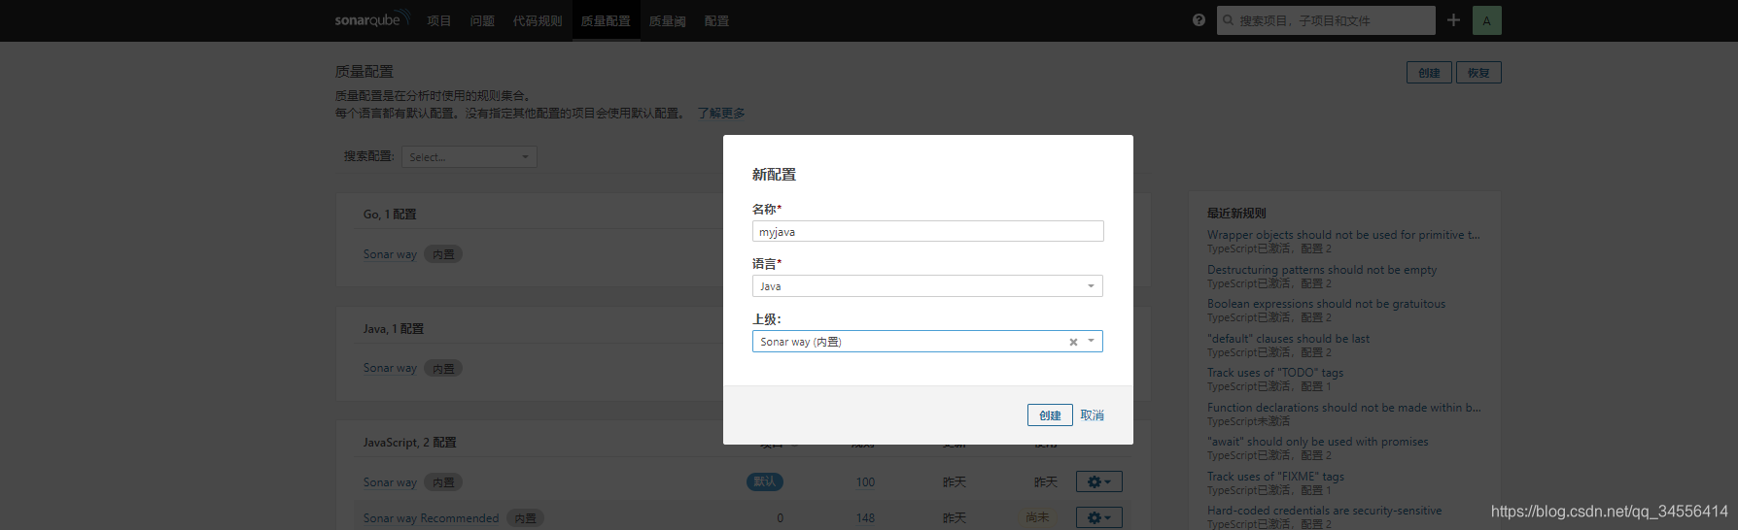
Task: Open the help question mark icon
Action: point(1199,20)
